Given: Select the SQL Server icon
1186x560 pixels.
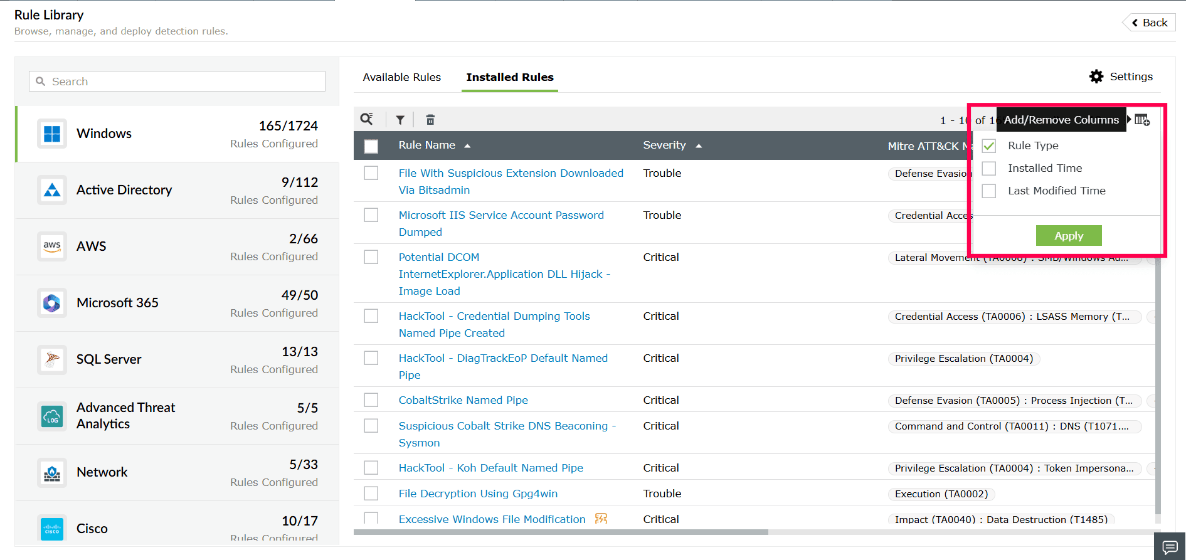Looking at the screenshot, I should 52,359.
